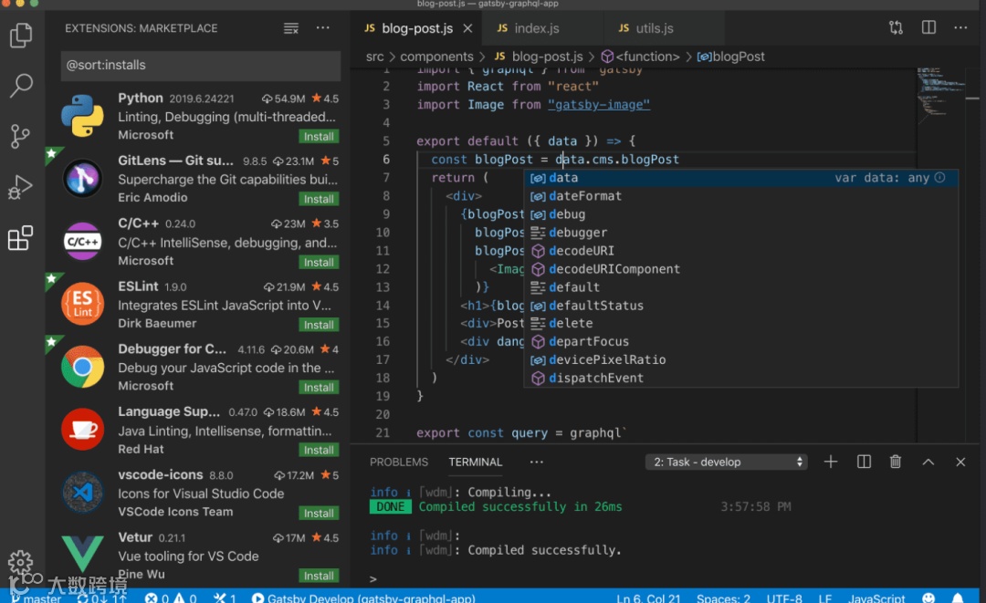Open the PROBLEMS panel tab
Screen dimensions: 986x603
(x=399, y=462)
